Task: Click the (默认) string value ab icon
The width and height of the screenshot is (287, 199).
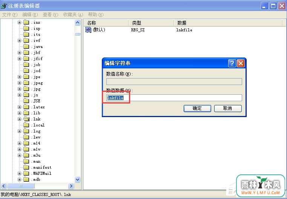Action: [x=88, y=30]
